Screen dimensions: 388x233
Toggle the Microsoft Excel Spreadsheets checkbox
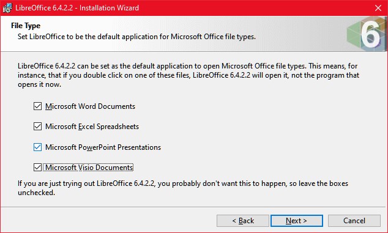point(37,127)
